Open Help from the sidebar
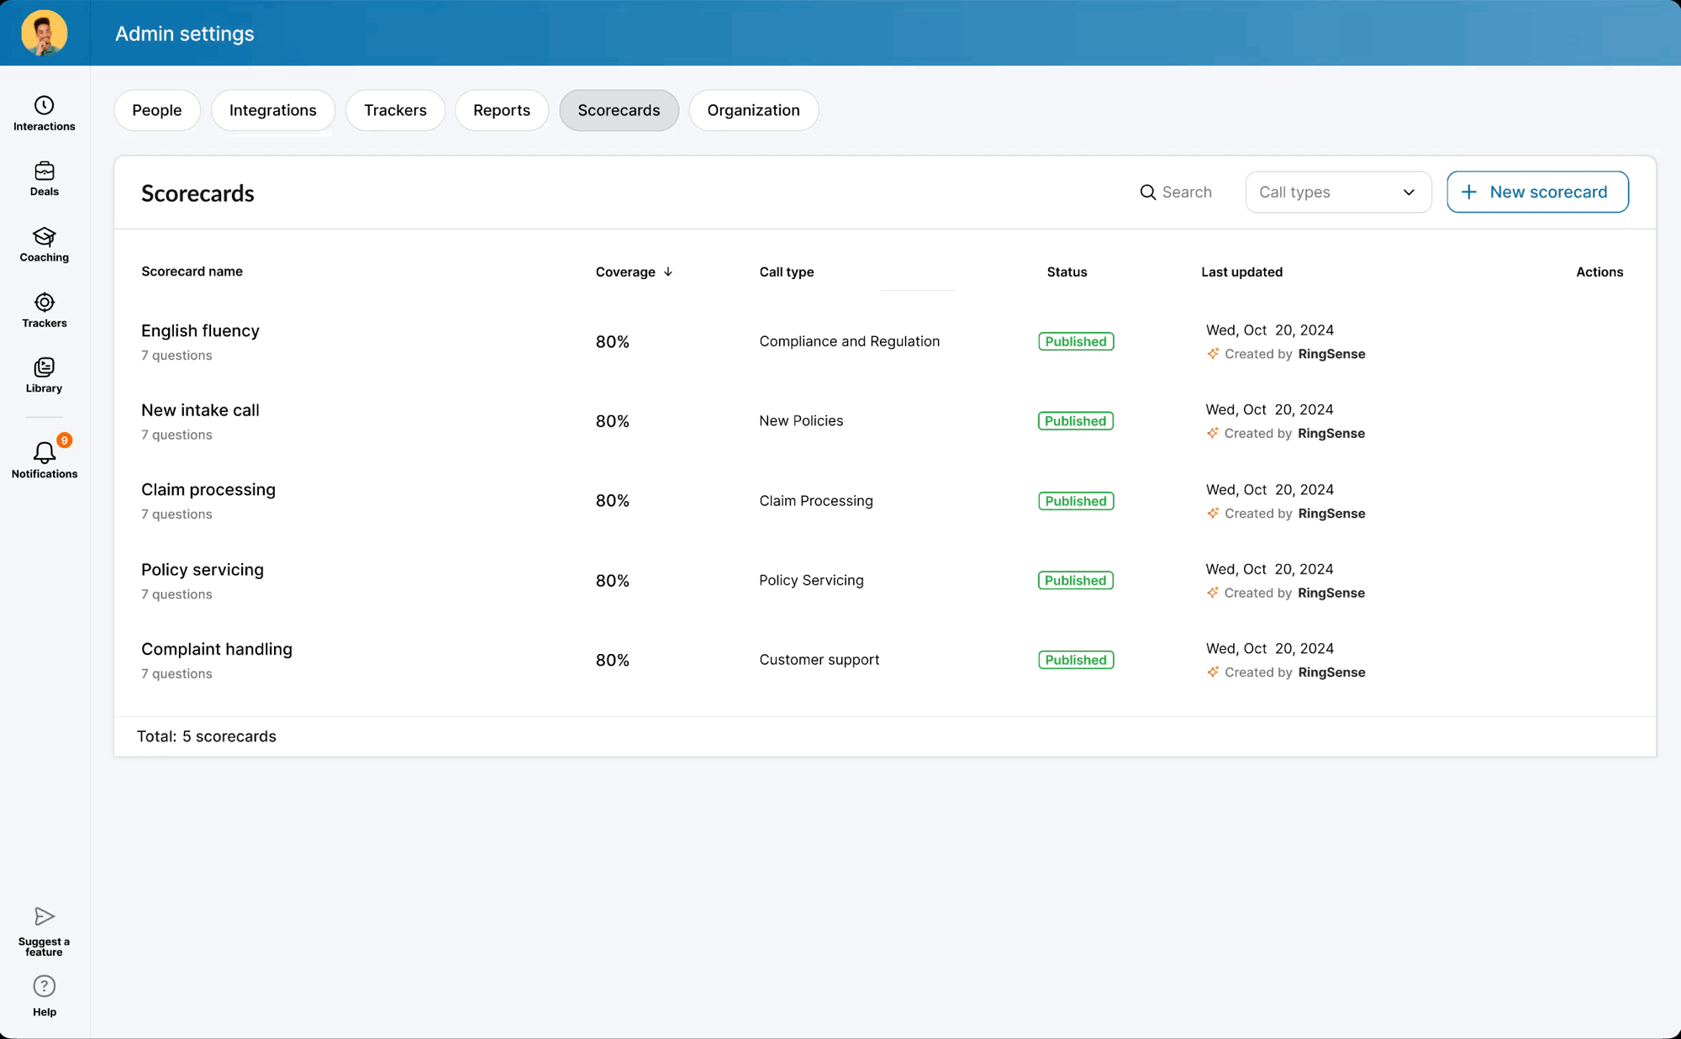 pyautogui.click(x=43, y=985)
